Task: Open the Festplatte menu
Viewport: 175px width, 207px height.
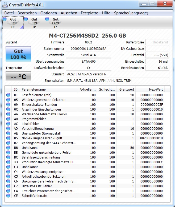Action: [89, 13]
